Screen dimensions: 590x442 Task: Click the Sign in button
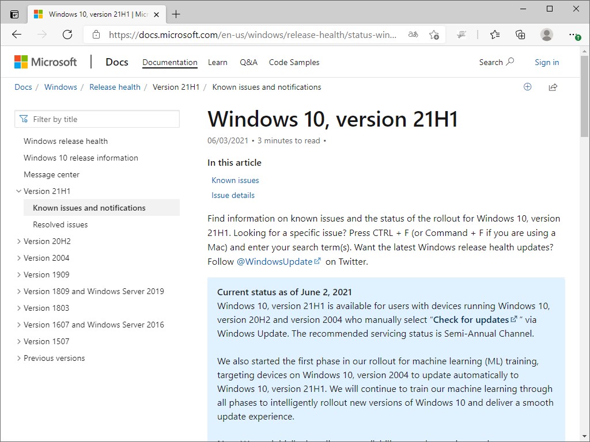tap(546, 62)
